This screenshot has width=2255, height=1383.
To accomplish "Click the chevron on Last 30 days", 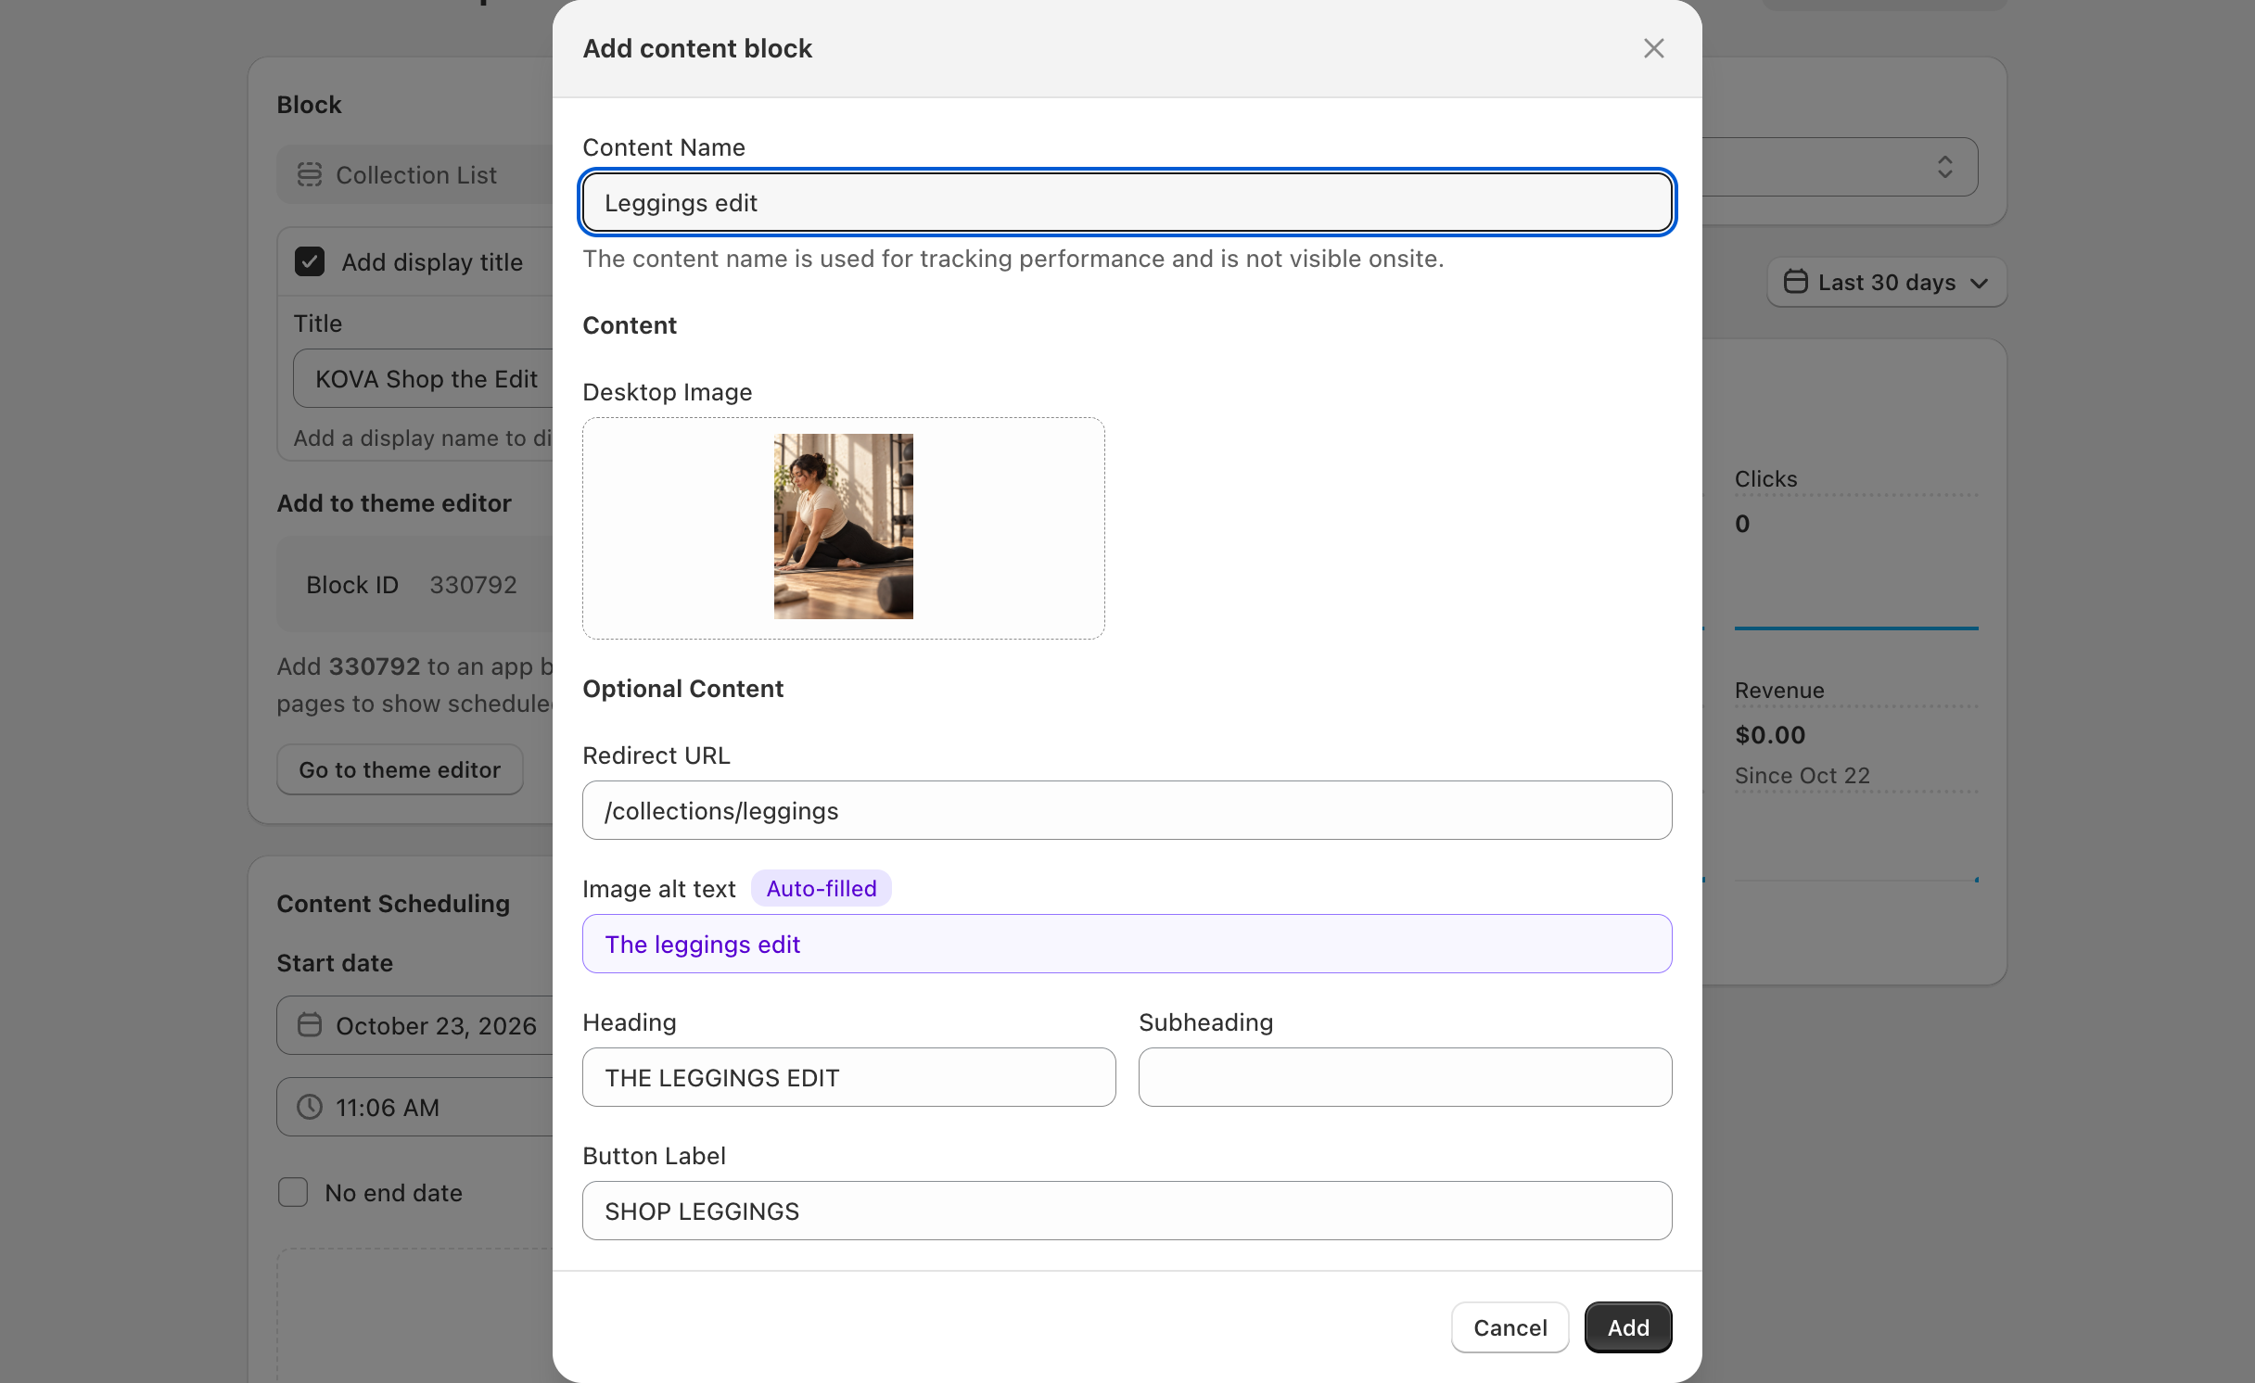I will (x=1979, y=283).
